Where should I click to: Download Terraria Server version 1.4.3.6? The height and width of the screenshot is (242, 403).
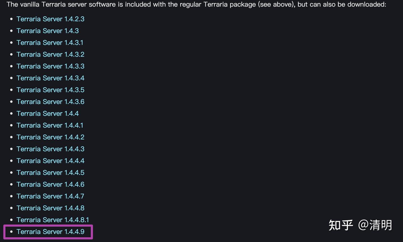(x=50, y=102)
